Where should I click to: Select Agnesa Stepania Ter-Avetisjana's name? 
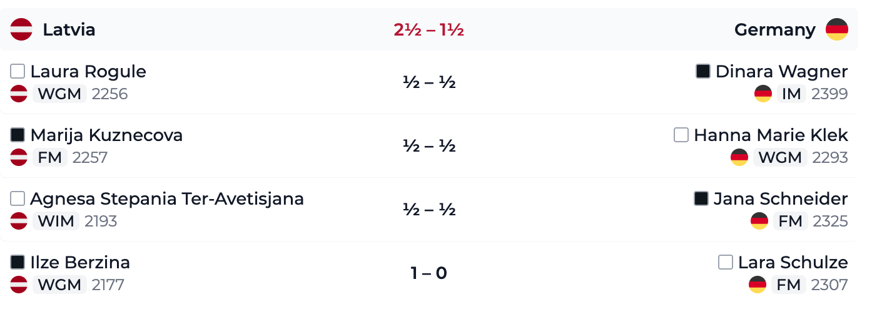[x=167, y=200]
